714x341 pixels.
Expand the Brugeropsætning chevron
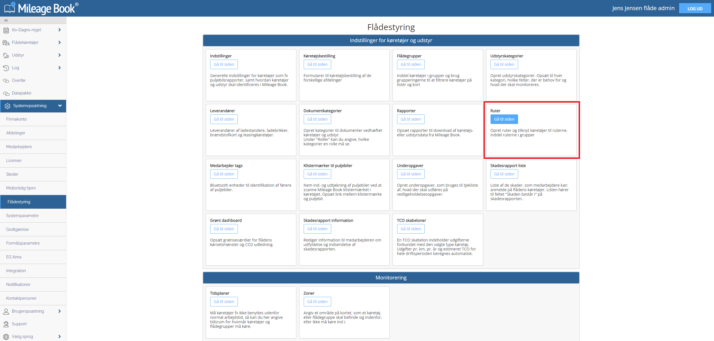[x=59, y=311]
